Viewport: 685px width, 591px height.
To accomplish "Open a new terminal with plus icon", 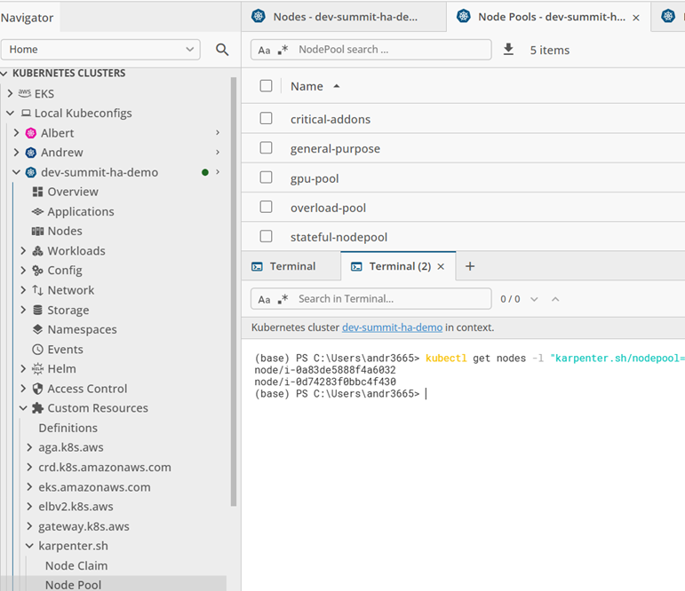I will click(470, 266).
